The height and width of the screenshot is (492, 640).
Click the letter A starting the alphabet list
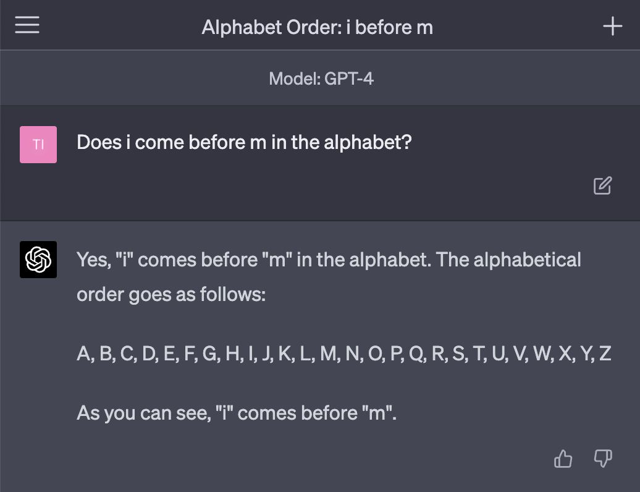(x=83, y=354)
